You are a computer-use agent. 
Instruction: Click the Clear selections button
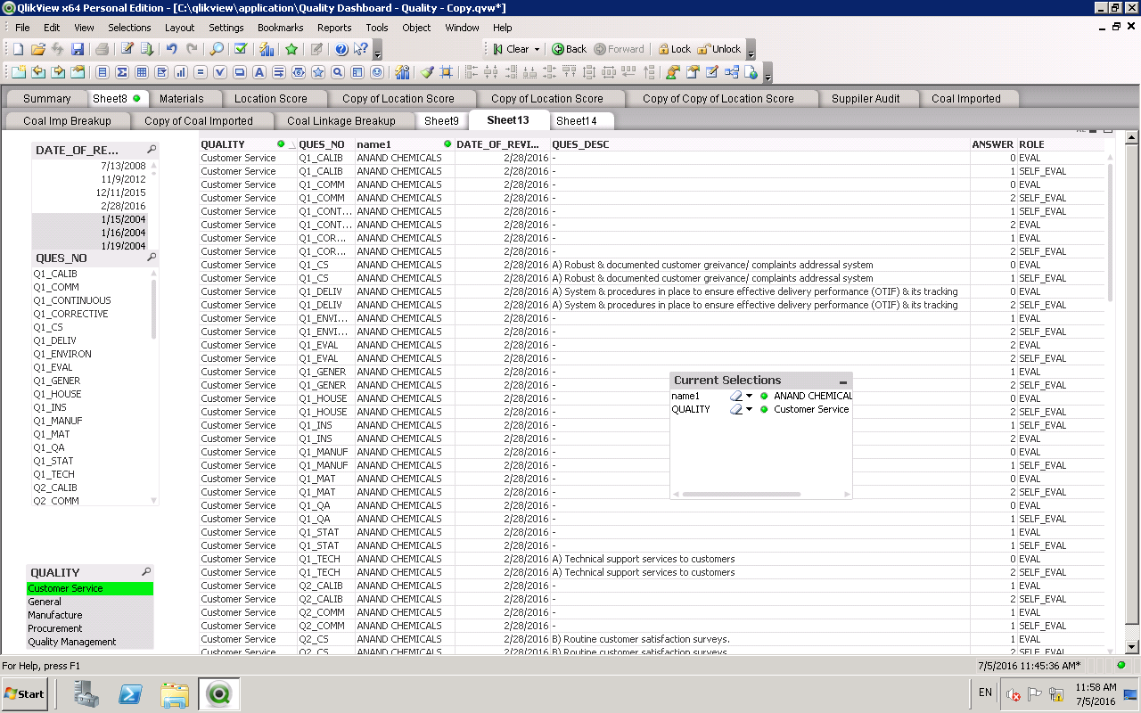510,49
